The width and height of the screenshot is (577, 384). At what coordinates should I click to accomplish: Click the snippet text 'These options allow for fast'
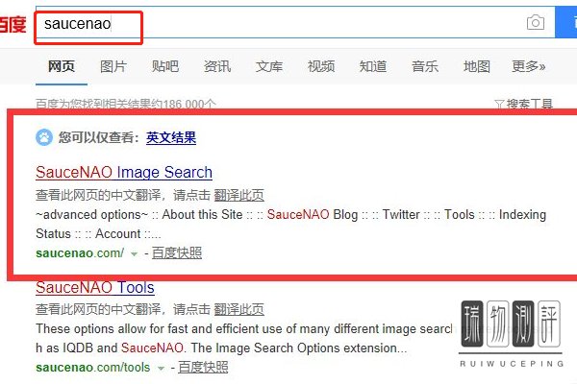click(243, 339)
